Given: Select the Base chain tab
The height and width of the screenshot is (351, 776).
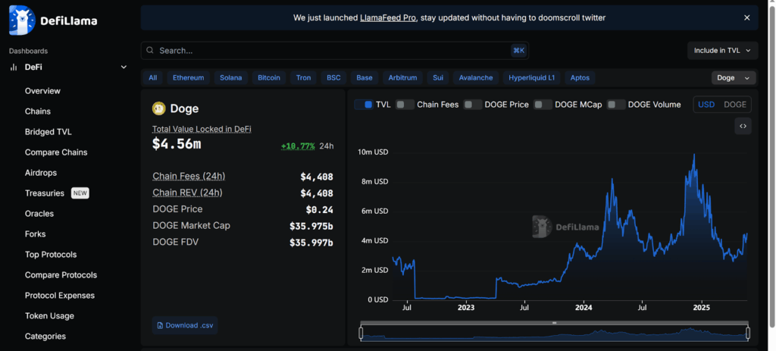Looking at the screenshot, I should 365,78.
